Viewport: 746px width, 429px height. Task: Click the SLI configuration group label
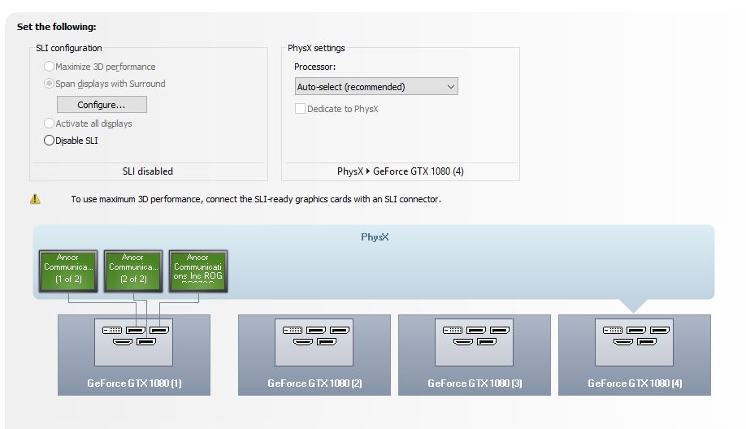click(69, 48)
